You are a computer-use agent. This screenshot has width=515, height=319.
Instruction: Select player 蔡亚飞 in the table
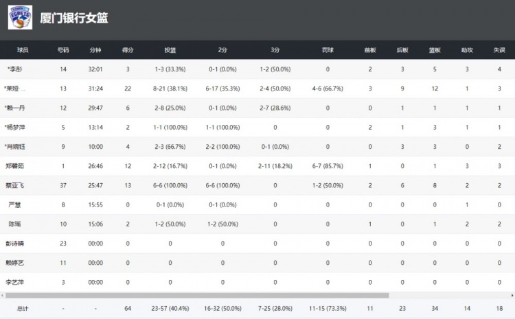coord(14,185)
